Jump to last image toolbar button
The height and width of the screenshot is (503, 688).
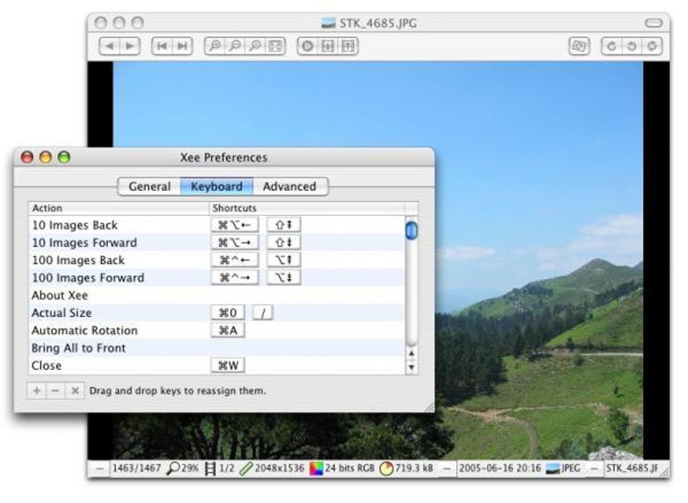(182, 46)
